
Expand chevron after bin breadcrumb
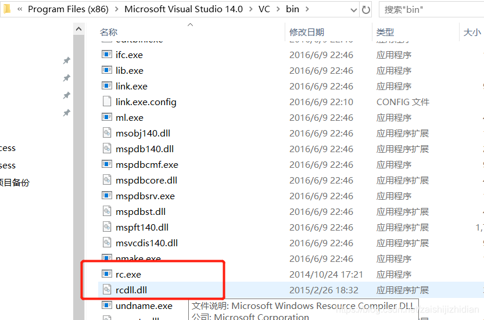307,9
